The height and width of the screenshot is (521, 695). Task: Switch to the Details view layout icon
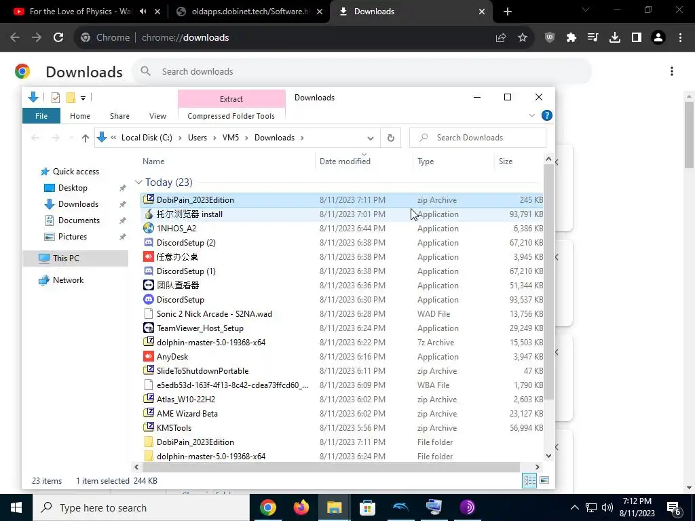(529, 481)
